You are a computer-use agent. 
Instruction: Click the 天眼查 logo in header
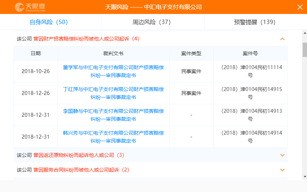(30, 7)
